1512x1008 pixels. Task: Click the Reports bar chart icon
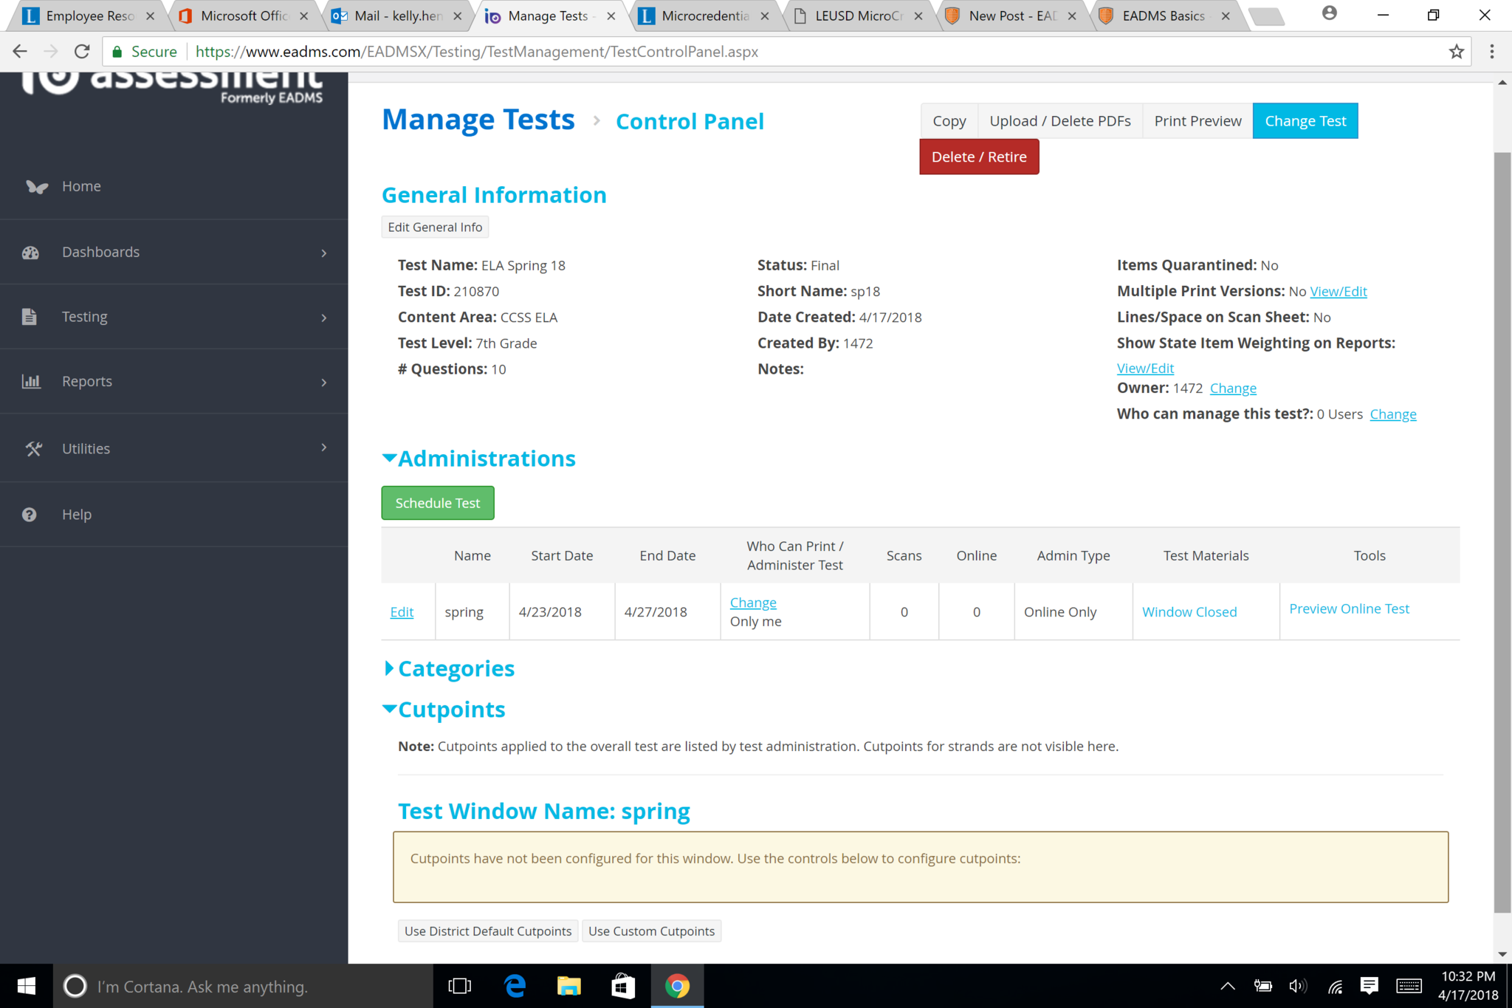pos(30,382)
